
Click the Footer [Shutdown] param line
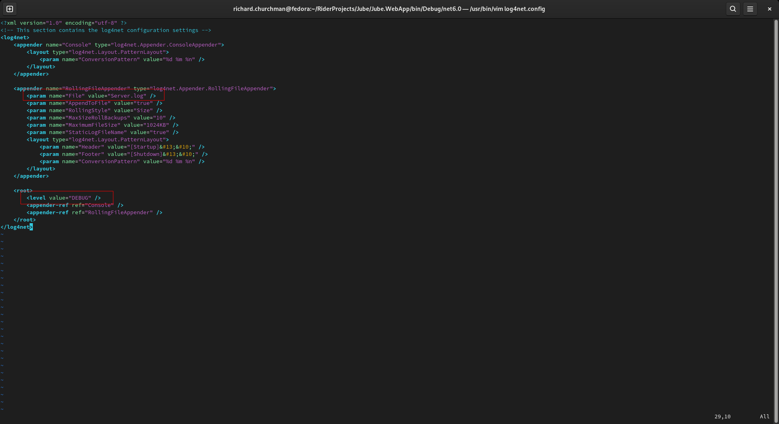tap(124, 154)
